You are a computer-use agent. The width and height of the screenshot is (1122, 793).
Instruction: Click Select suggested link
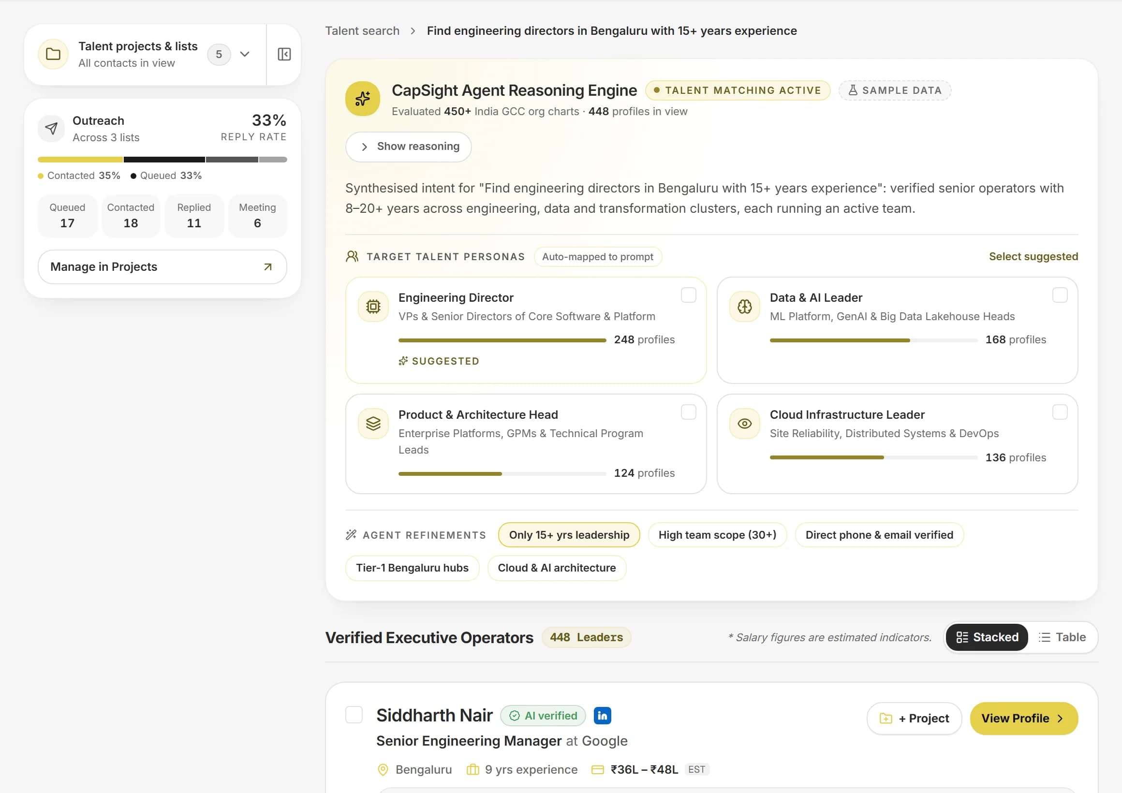1033,256
